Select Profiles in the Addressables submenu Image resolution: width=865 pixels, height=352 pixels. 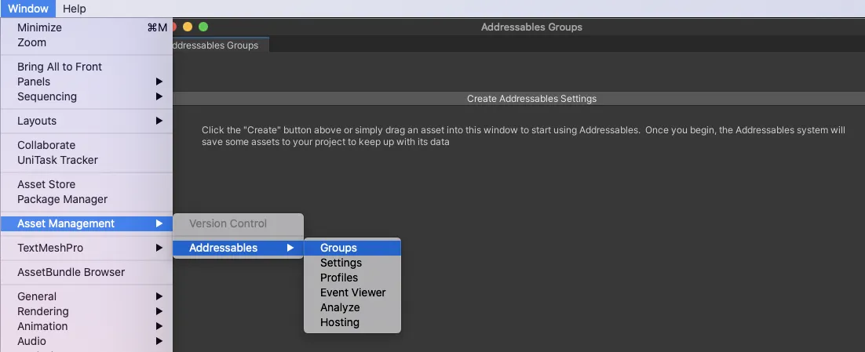[x=352, y=278]
